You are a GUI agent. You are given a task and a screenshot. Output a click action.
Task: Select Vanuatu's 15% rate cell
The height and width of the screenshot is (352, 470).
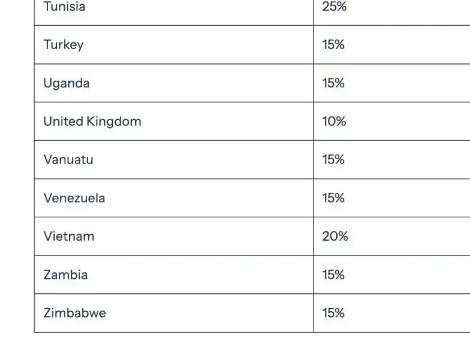point(333,160)
